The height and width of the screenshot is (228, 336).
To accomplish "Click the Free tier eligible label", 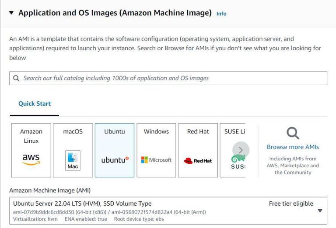I will click(291, 204).
